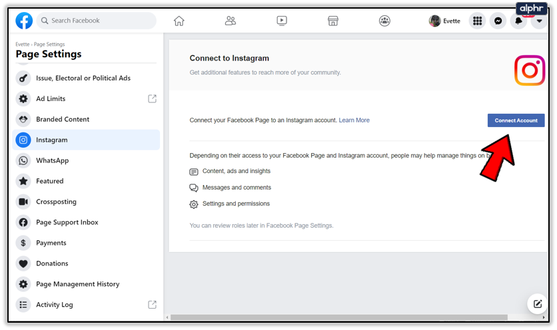This screenshot has width=557, height=330.
Task: Click the scrollbar left arrow
Action: 167,317
